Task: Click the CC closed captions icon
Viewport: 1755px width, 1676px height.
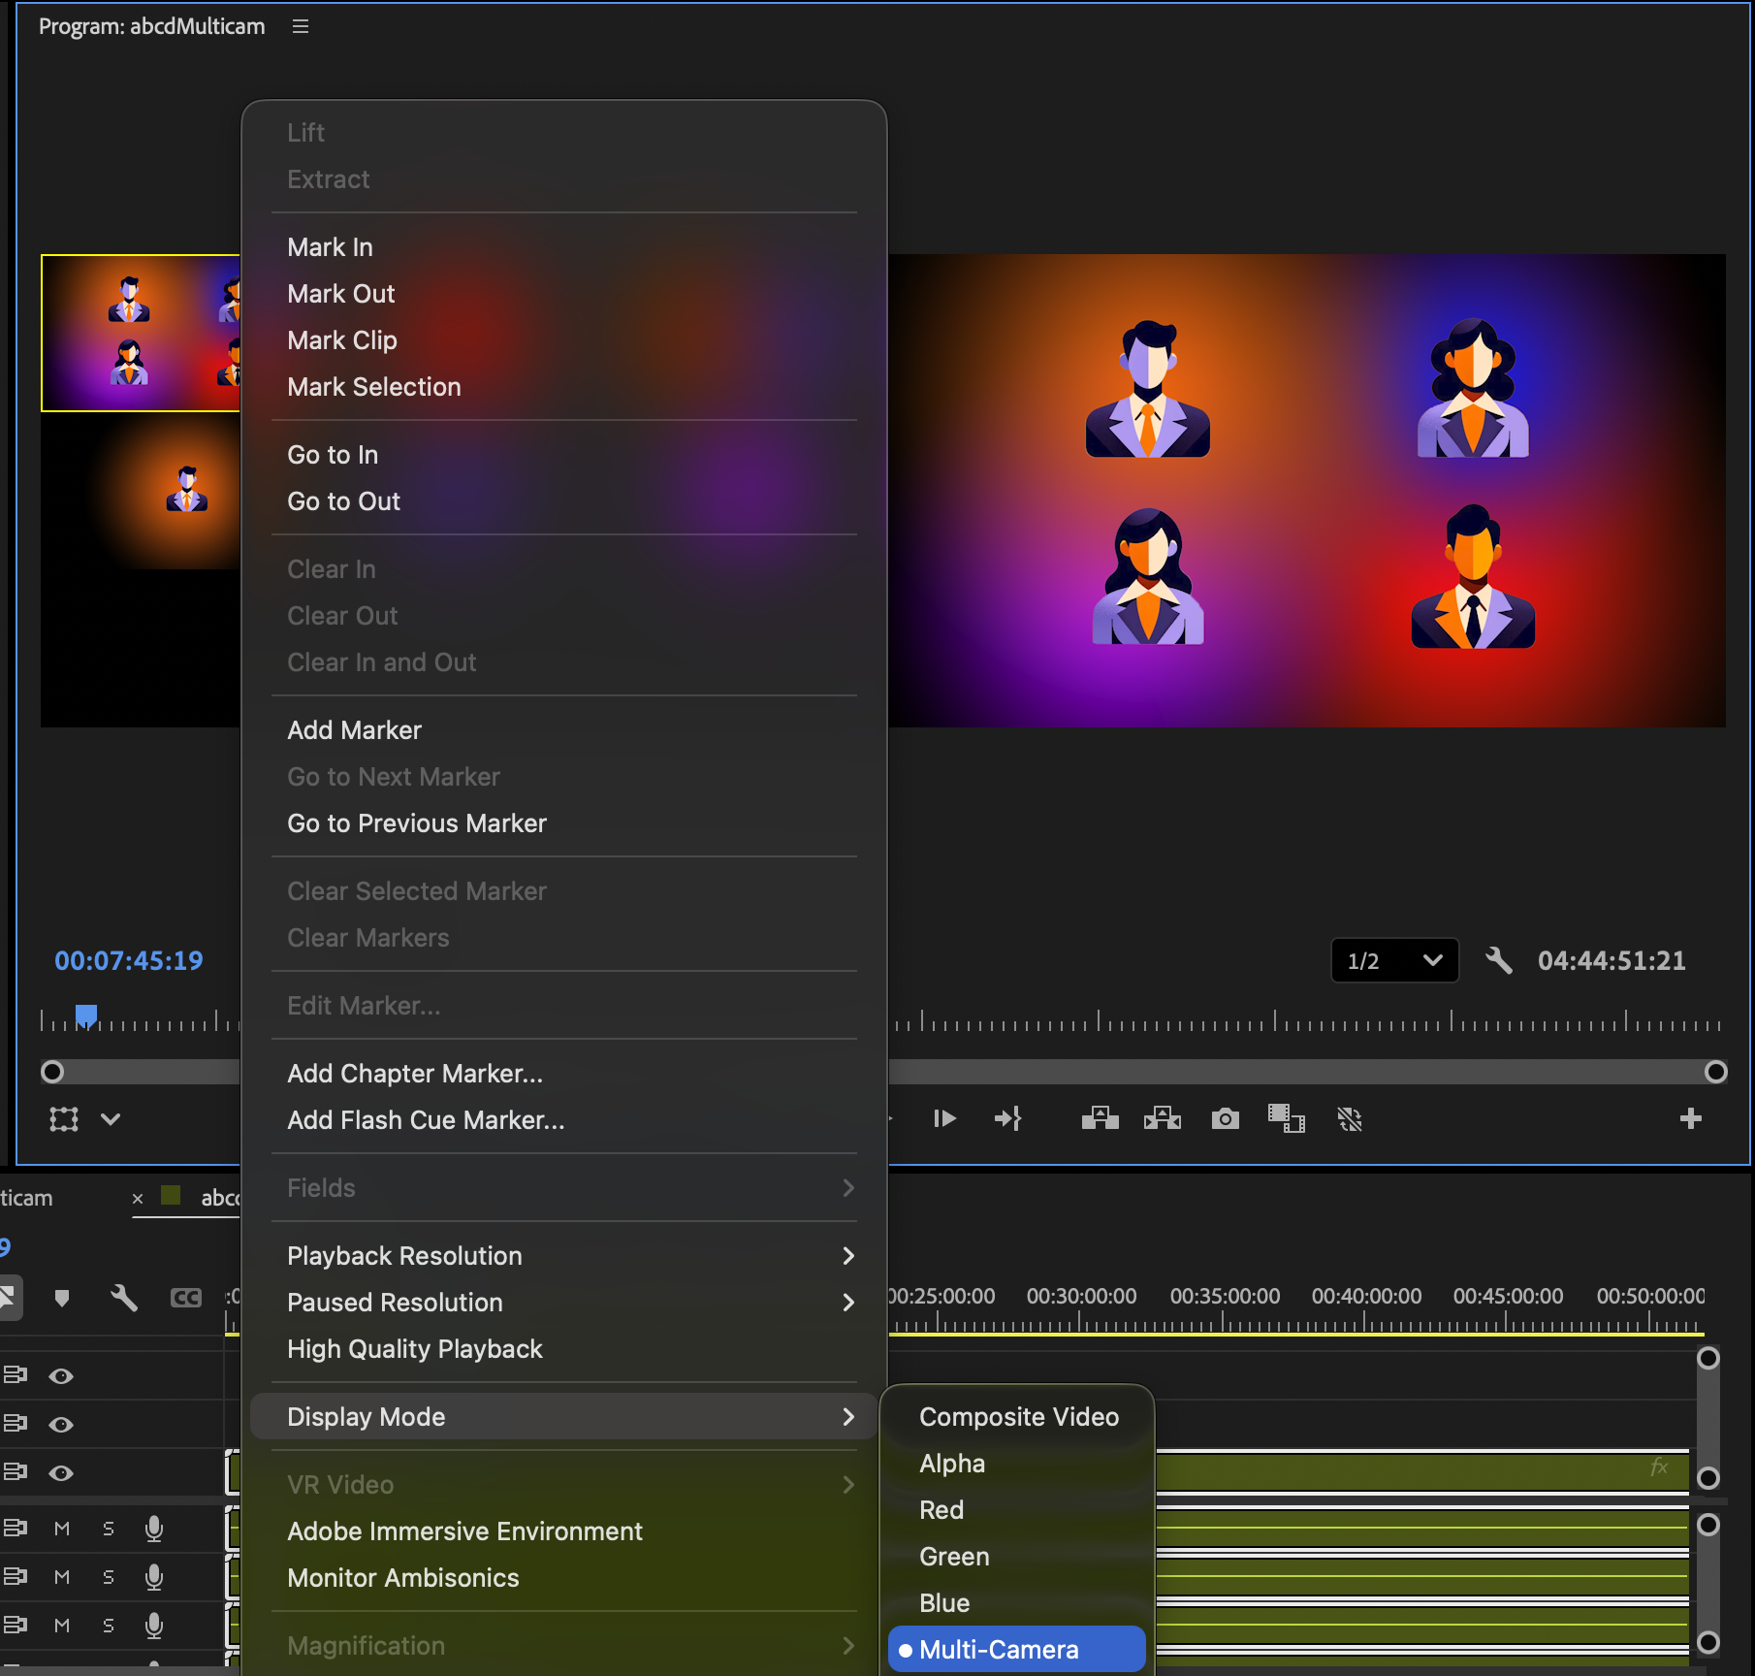Action: tap(185, 1298)
